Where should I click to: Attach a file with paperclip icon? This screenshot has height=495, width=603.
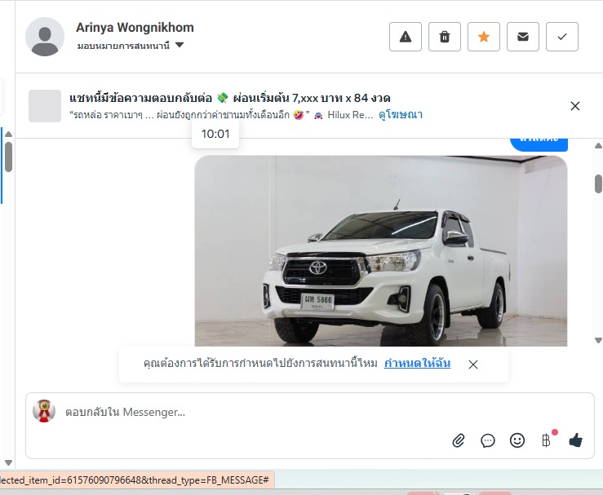pyautogui.click(x=459, y=440)
